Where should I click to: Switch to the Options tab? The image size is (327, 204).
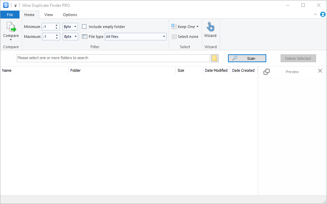pos(70,15)
